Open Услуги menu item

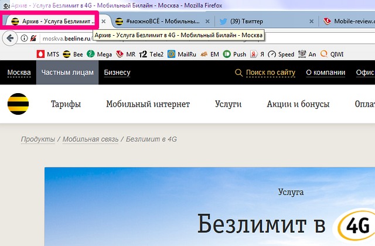pos(228,104)
